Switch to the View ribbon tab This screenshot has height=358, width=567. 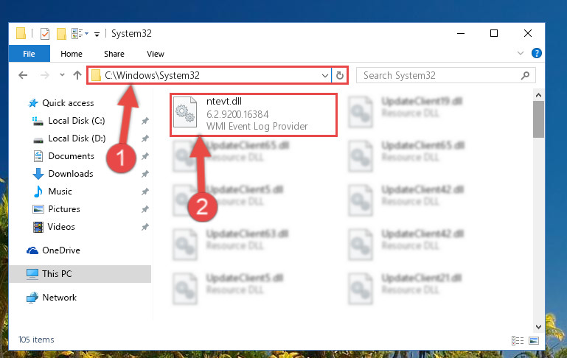coord(156,54)
